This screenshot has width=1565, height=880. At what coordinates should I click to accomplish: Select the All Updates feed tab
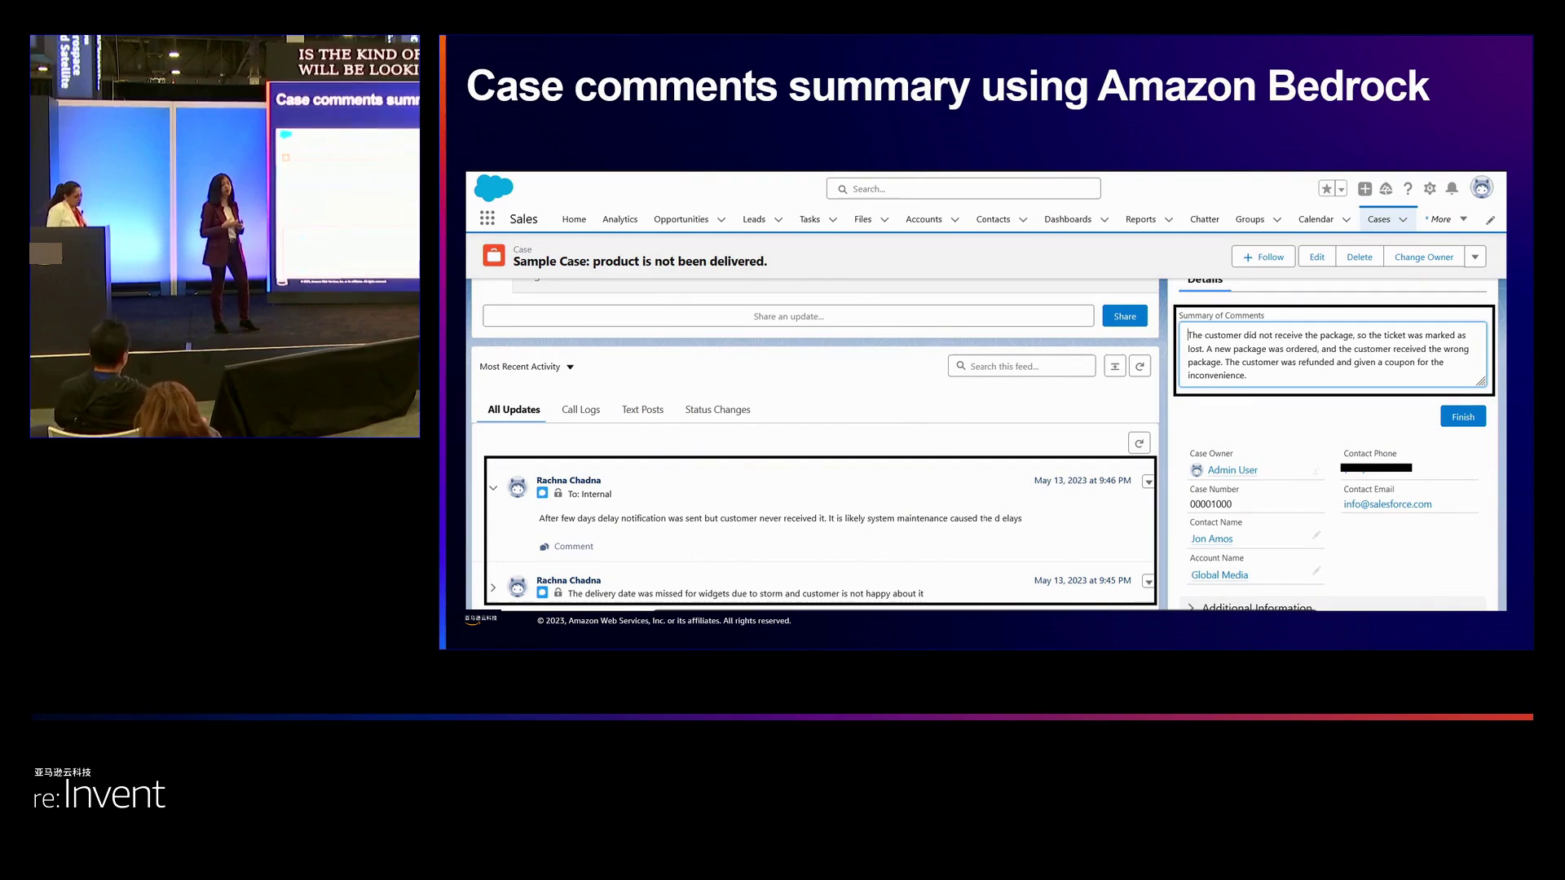coord(514,410)
